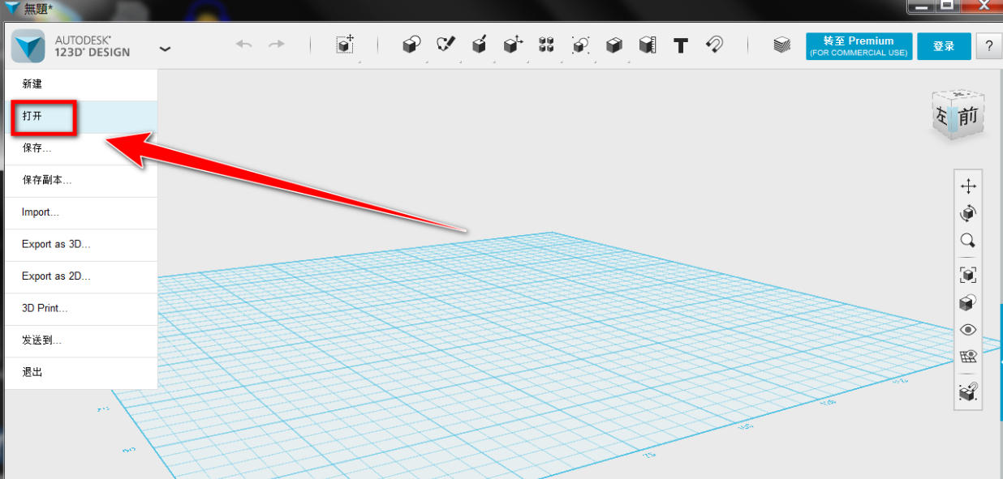Select the Measure tool
Viewport: 1003px width, 479px height.
pos(647,45)
